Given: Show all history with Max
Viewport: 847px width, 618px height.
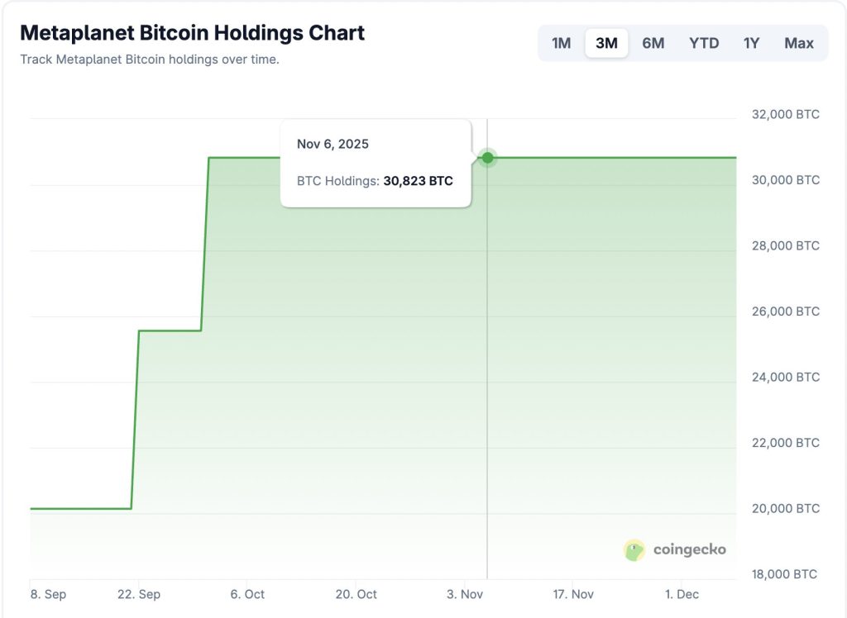Looking at the screenshot, I should 799,43.
